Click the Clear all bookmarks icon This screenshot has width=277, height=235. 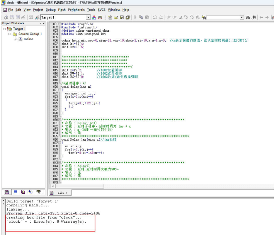point(198,17)
